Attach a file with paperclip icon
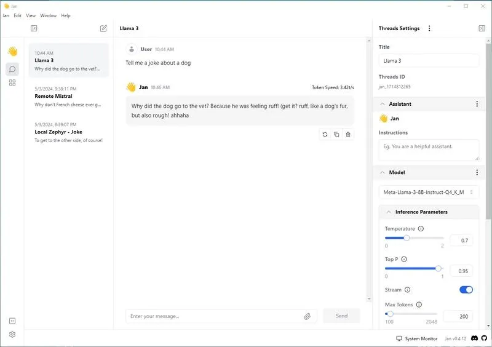 pyautogui.click(x=307, y=316)
